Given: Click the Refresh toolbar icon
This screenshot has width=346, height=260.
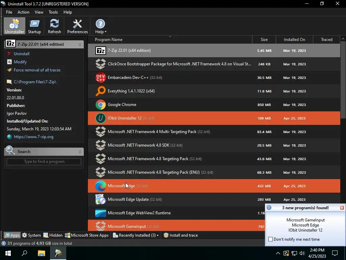Looking at the screenshot, I should [54, 26].
